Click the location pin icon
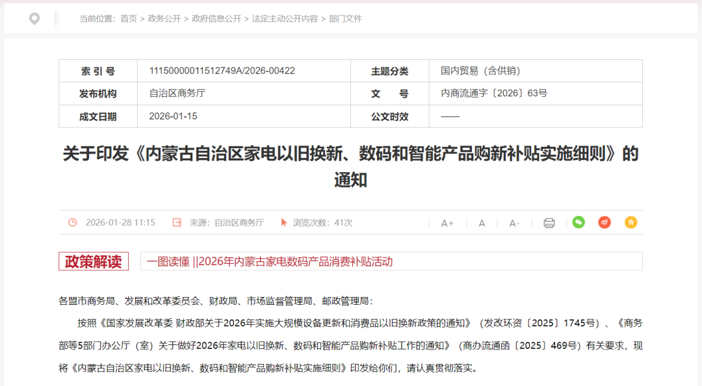Viewport: 702px width, 386px height. 34,19
